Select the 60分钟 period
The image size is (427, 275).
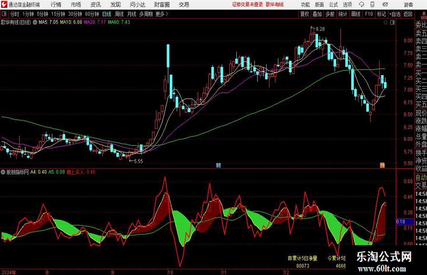[92, 14]
